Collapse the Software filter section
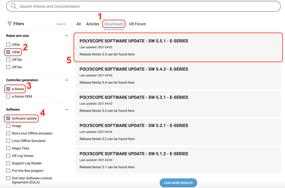This screenshot has width=285, height=188. click(67, 110)
